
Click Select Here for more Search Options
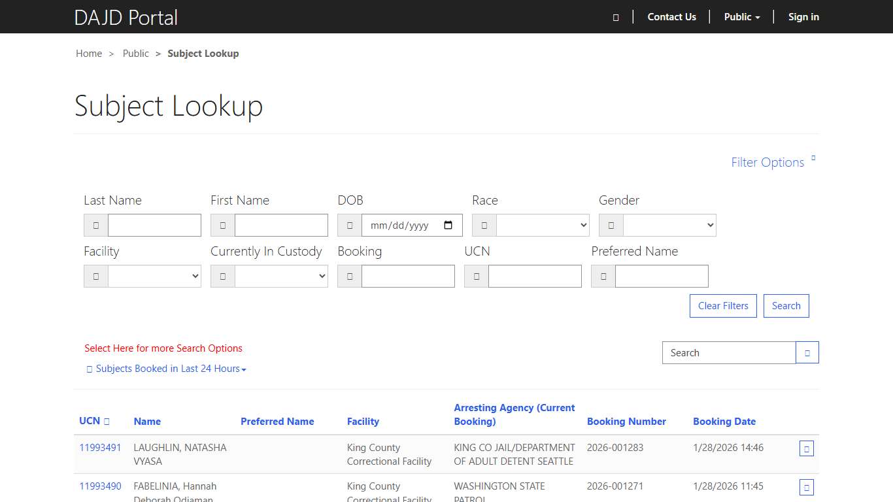click(x=163, y=348)
